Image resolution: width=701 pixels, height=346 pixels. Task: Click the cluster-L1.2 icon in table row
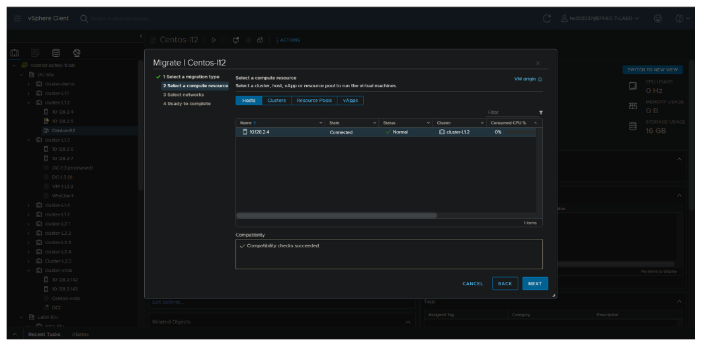tap(442, 132)
